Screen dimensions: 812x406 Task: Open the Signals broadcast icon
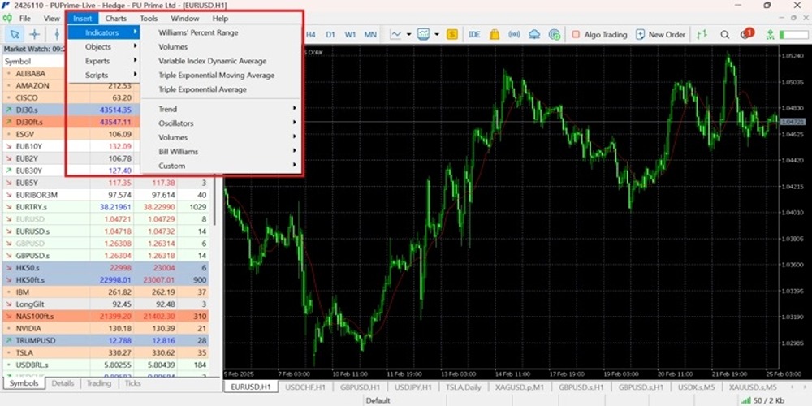click(514, 35)
